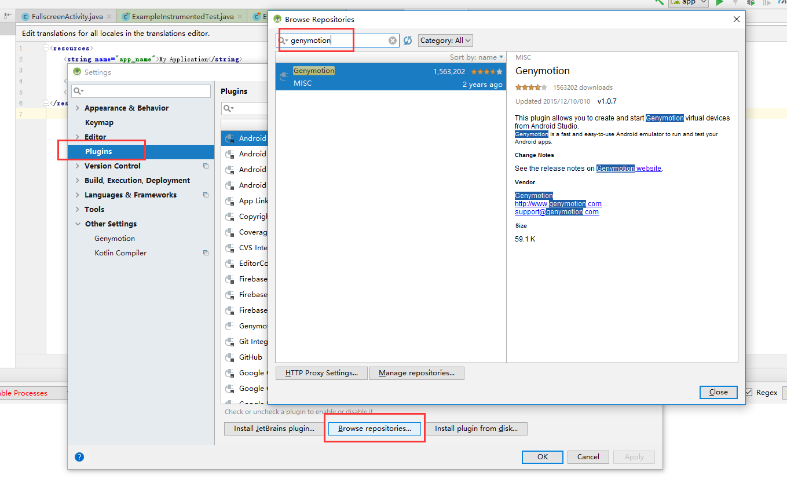Click the reload plugin list icon
The width and height of the screenshot is (787, 483).
coord(408,41)
